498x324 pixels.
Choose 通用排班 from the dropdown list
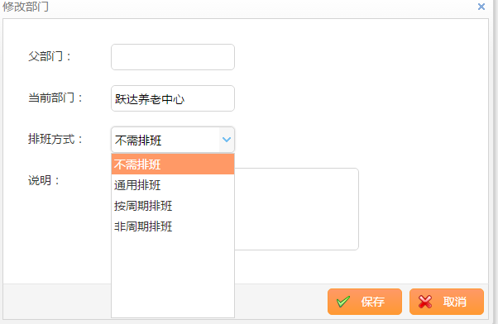(173, 185)
